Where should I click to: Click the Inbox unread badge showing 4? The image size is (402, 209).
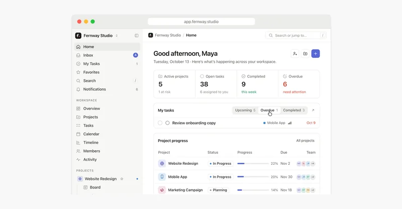click(x=135, y=55)
